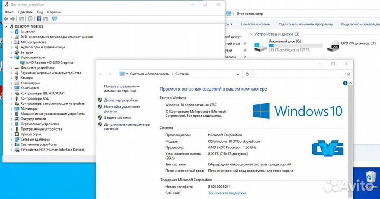Collapse the Устройства и диски group
This screenshot has height=199, width=380.
coord(252,34)
